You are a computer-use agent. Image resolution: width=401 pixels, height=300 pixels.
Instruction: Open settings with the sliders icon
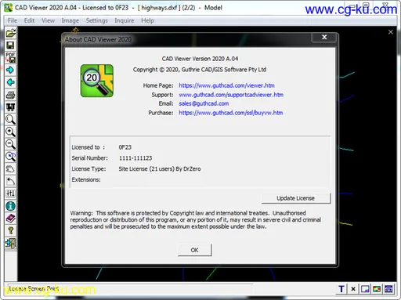[x=10, y=193]
